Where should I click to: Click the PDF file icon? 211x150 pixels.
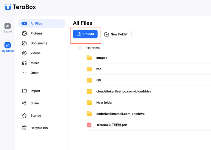[89, 125]
